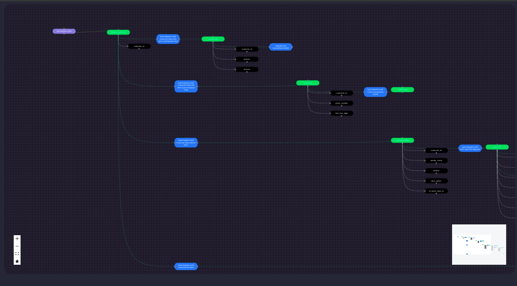Select the green Search Customer node

coord(118,32)
